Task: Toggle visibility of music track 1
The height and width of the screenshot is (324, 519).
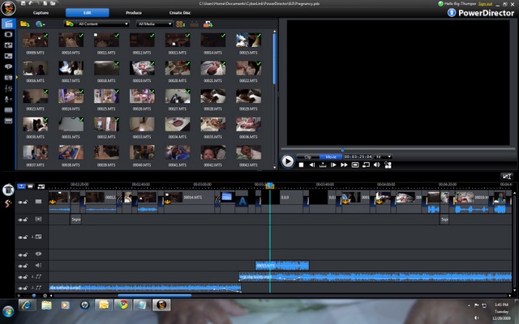Action: tap(20, 277)
